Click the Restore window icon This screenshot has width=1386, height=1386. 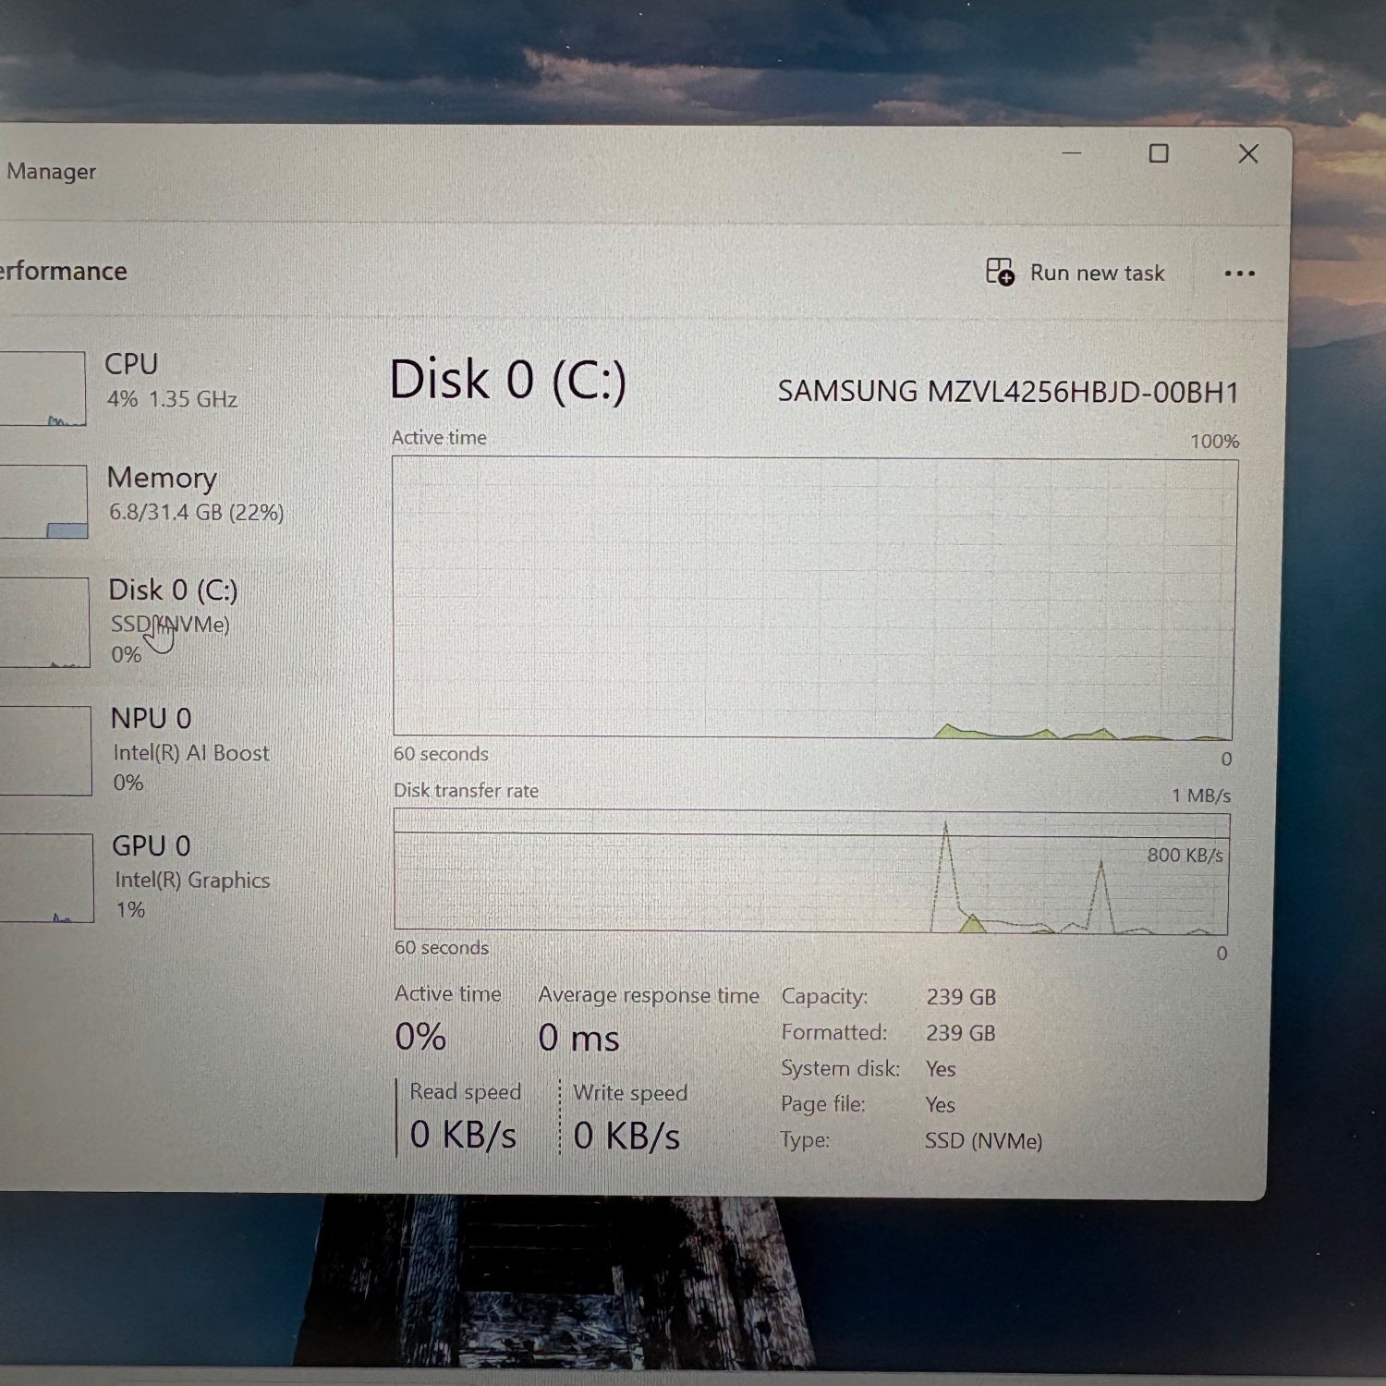[1158, 154]
